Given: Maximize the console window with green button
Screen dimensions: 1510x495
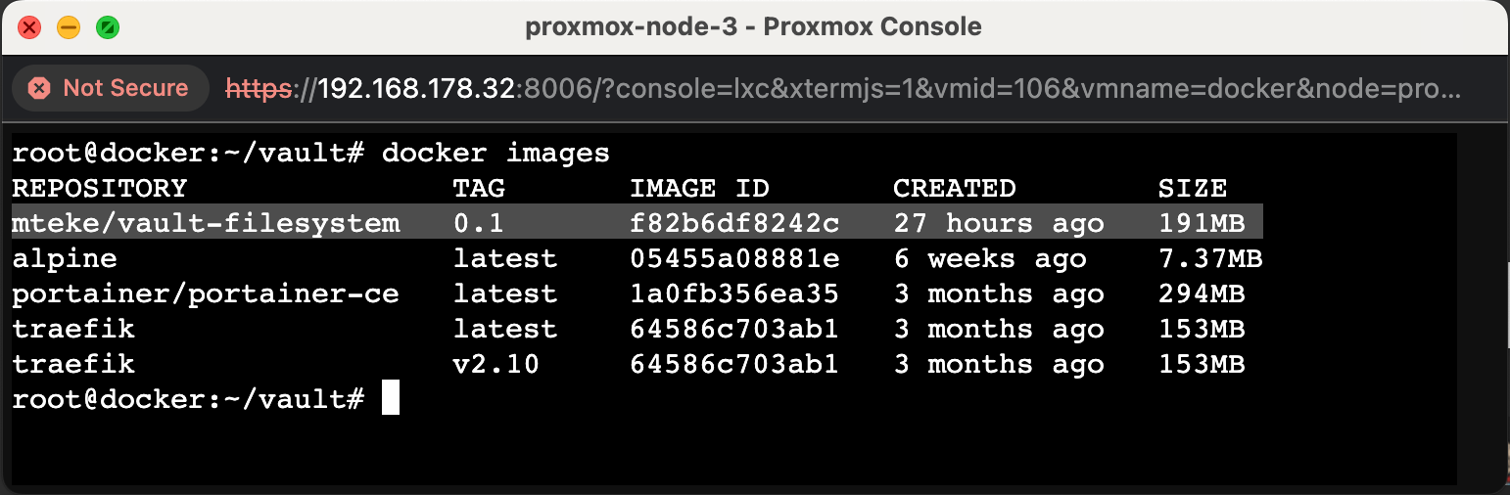Looking at the screenshot, I should click(x=108, y=27).
